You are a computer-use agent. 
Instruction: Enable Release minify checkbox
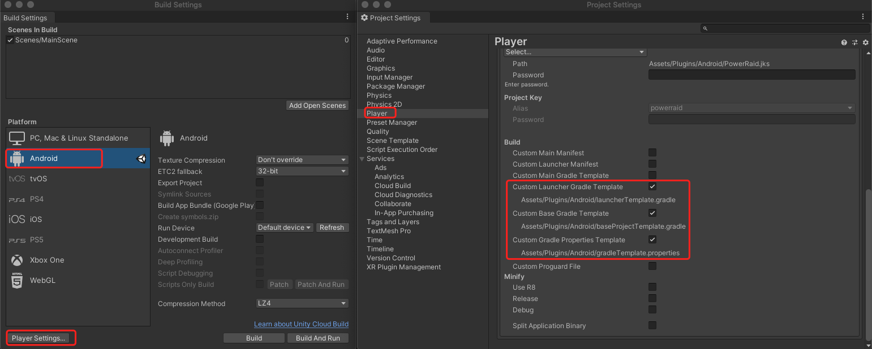tap(652, 298)
